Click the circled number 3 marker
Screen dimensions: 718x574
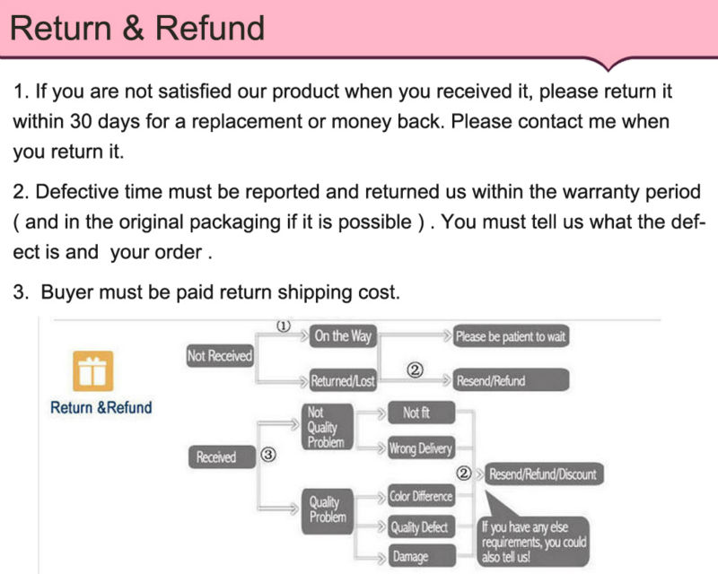pos(268,456)
